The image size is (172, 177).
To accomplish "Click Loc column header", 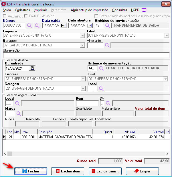I will coord(9,132).
